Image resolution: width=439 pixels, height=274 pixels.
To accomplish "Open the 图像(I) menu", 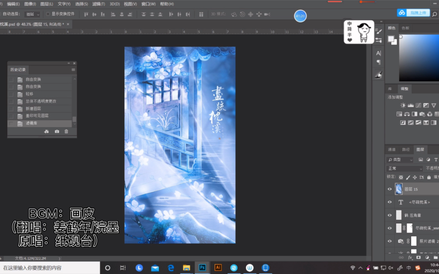I will pos(30,4).
